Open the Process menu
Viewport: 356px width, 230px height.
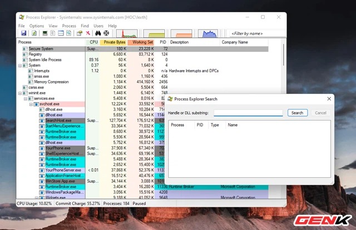tap(69, 26)
